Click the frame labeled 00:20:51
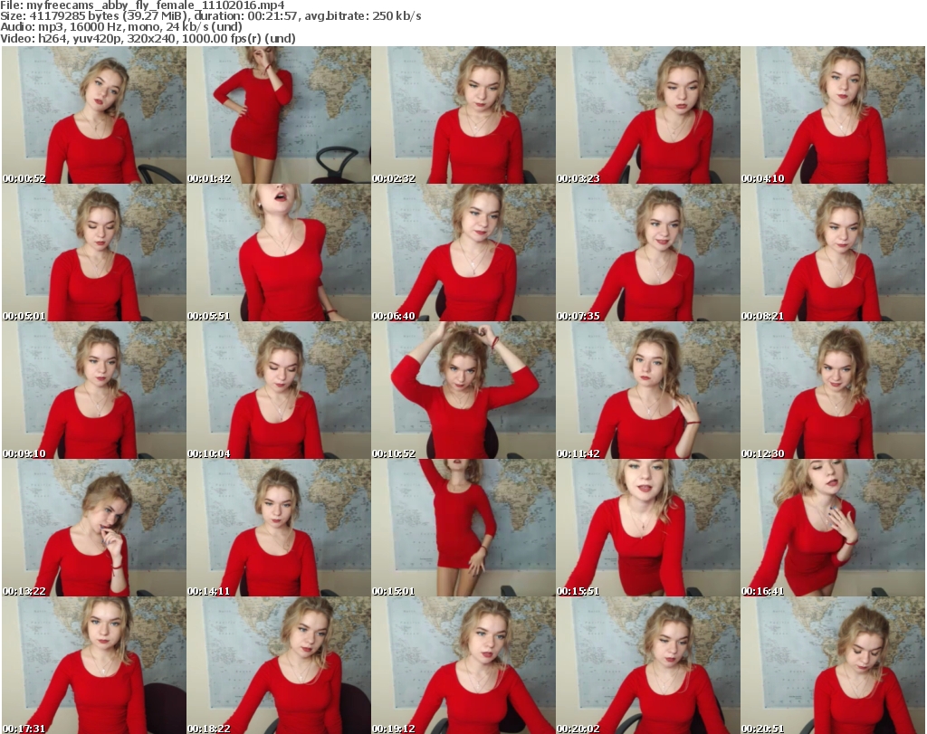The width and height of the screenshot is (927, 734). pos(833,665)
